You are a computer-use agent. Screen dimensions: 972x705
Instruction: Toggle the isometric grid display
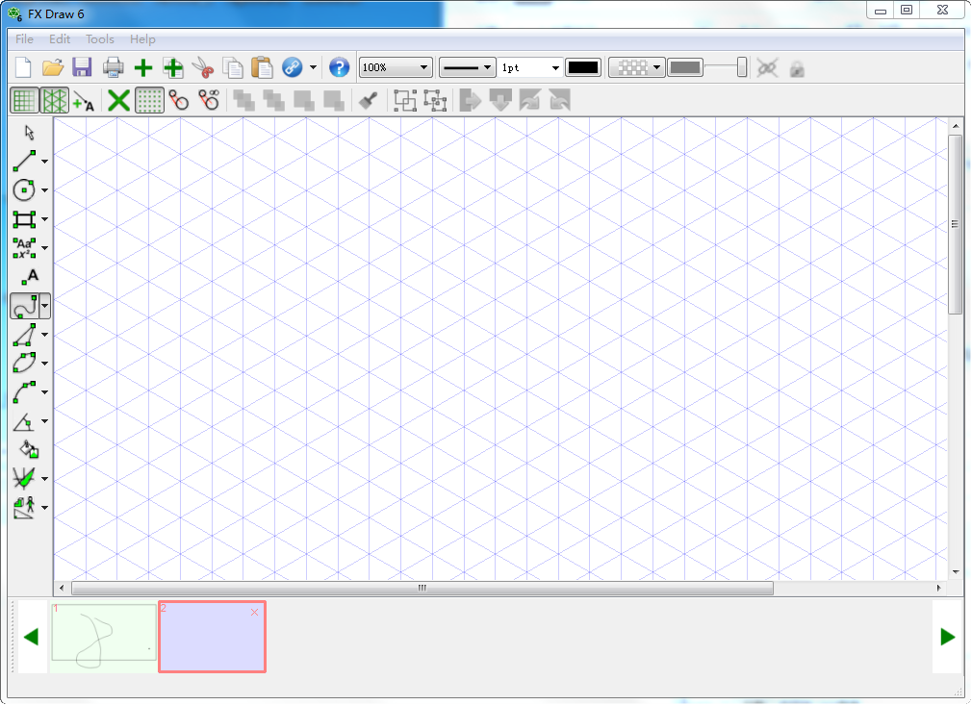(x=53, y=99)
